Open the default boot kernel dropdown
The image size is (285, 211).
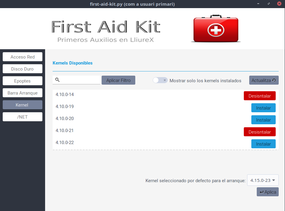point(263,180)
